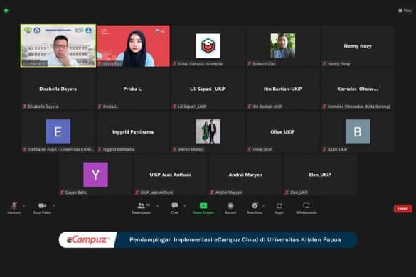Start Share Screen with the green icon
Viewport: 416px width, 277px height.
(203, 208)
